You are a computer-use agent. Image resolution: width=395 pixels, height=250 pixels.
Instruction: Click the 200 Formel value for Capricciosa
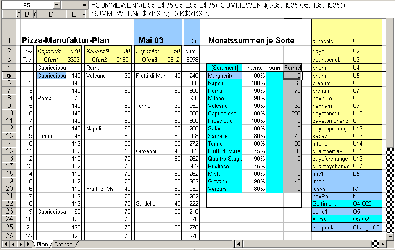(292, 113)
